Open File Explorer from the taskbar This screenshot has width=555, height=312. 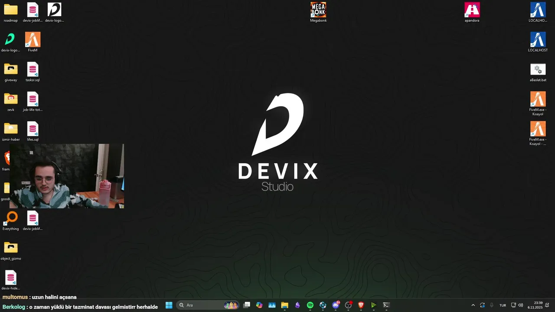(284, 305)
